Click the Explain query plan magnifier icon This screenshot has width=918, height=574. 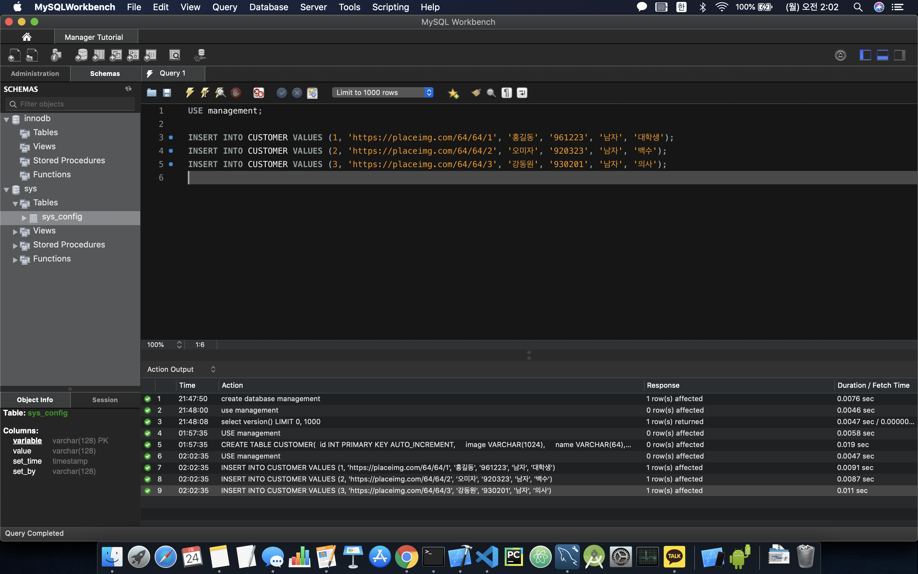[220, 92]
